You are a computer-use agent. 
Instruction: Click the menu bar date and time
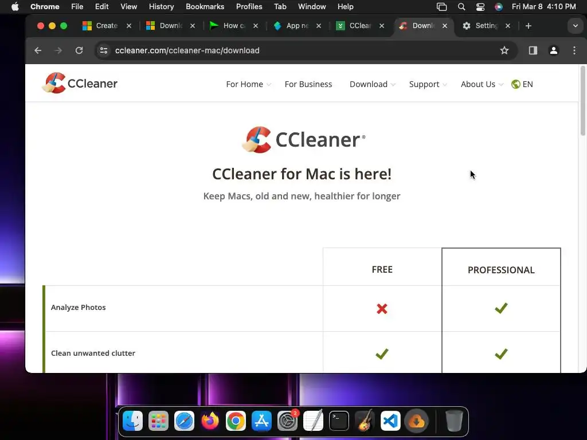pyautogui.click(x=543, y=7)
